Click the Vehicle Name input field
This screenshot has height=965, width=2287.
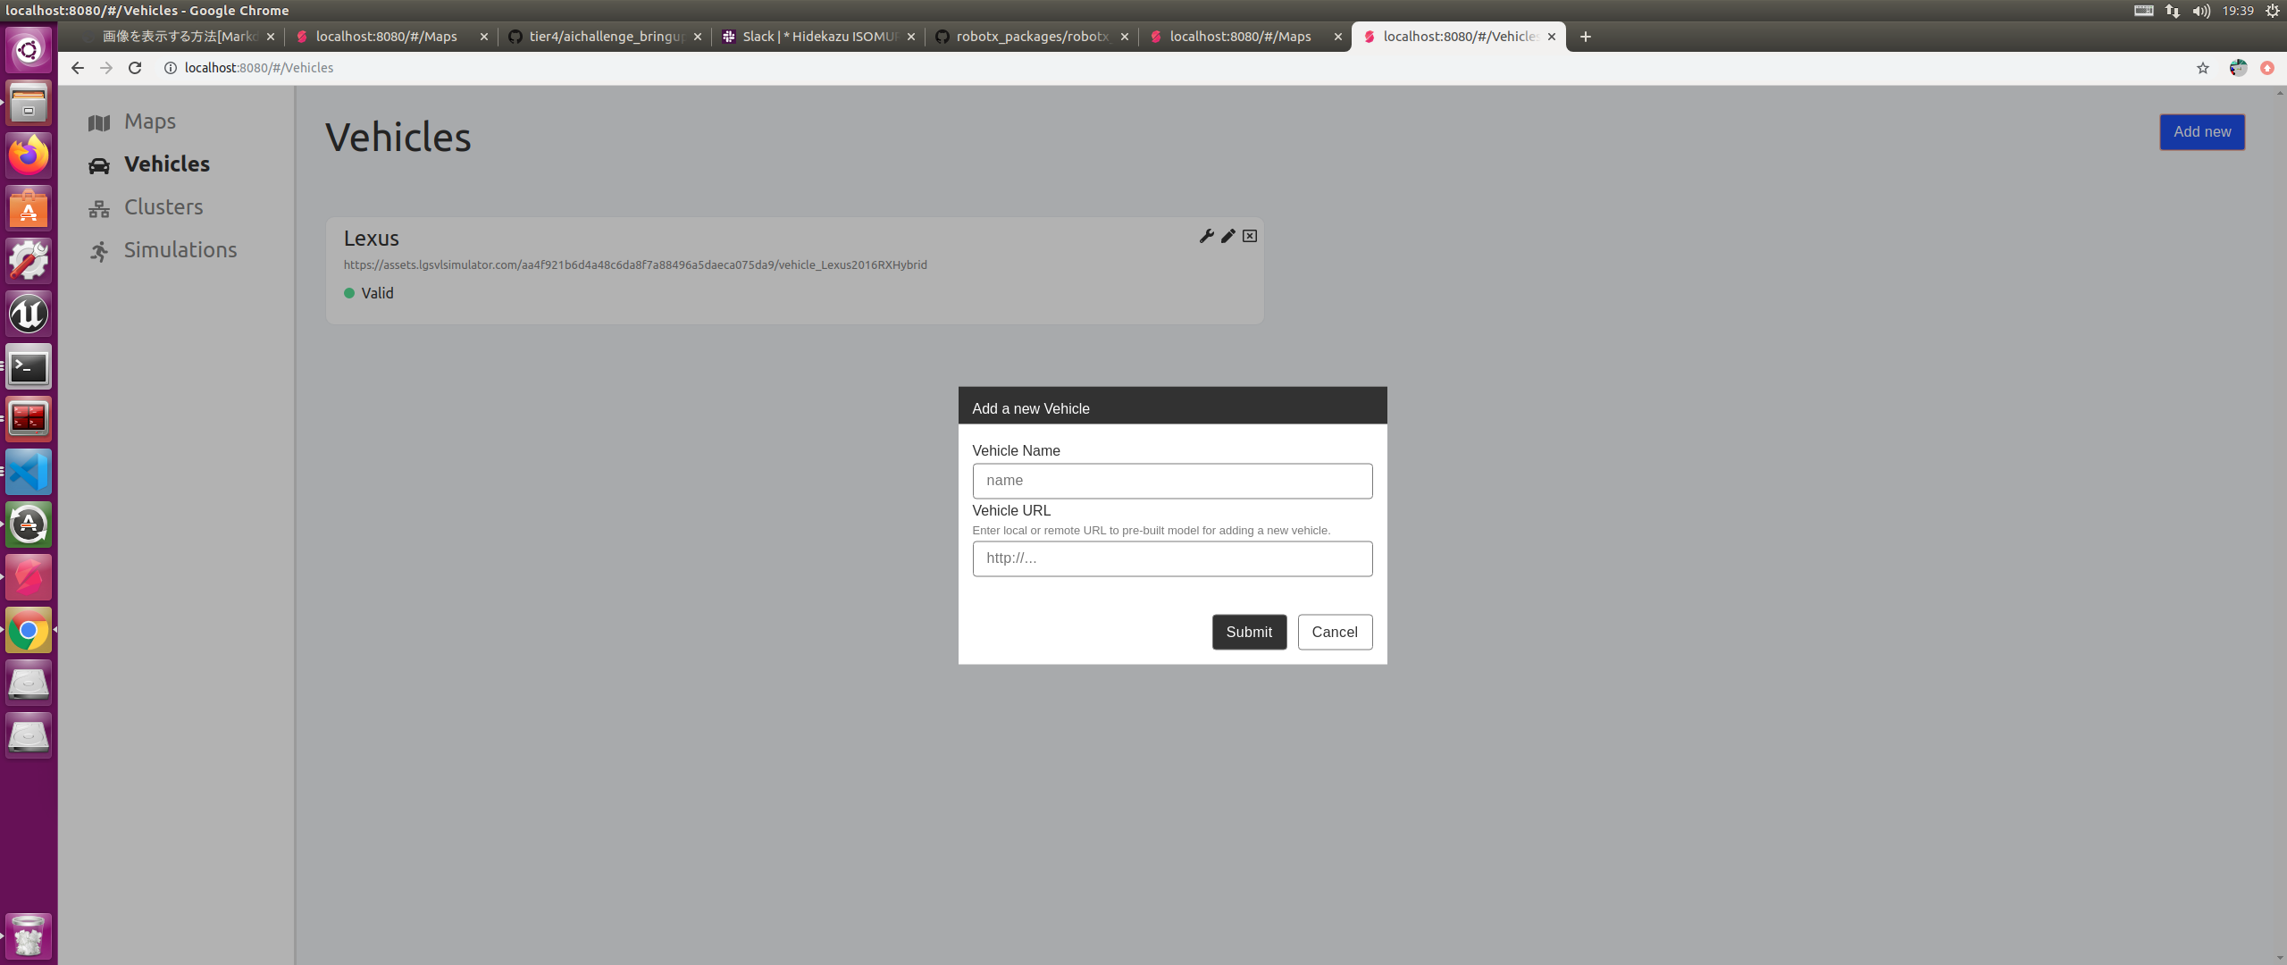pos(1172,481)
